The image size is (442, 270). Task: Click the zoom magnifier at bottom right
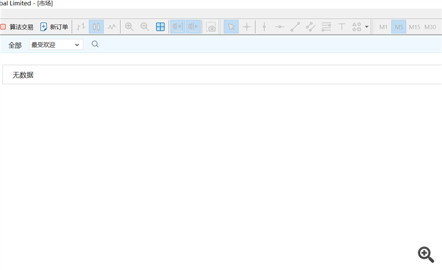click(425, 255)
